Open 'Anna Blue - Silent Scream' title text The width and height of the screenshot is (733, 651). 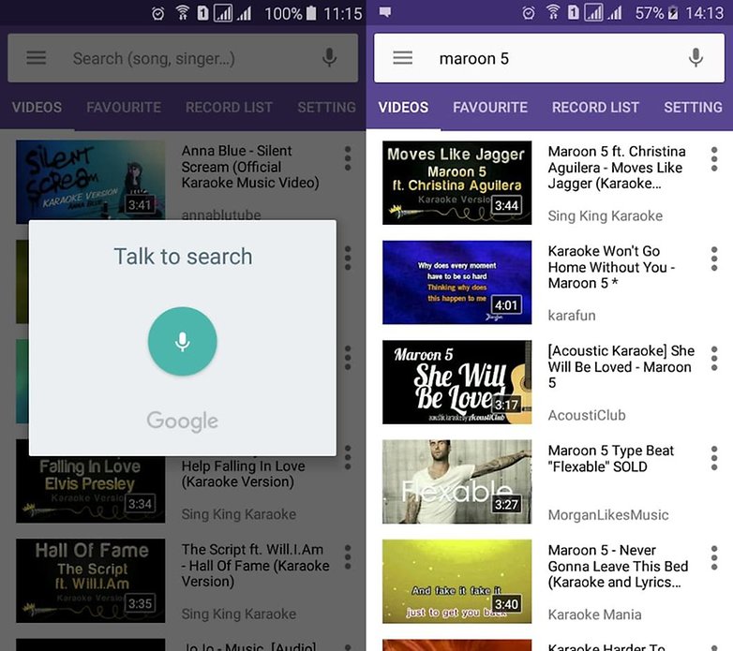coord(250,167)
